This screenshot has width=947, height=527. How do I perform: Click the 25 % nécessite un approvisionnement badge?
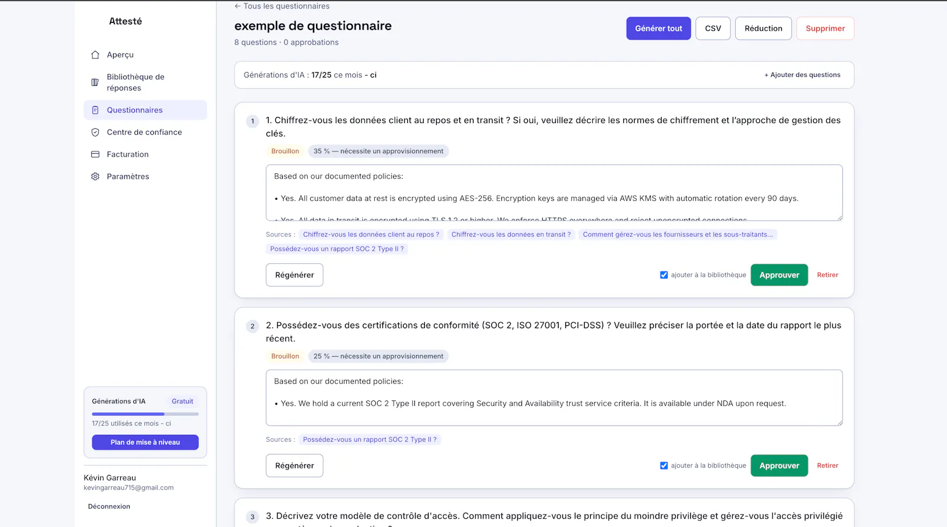[378, 357]
